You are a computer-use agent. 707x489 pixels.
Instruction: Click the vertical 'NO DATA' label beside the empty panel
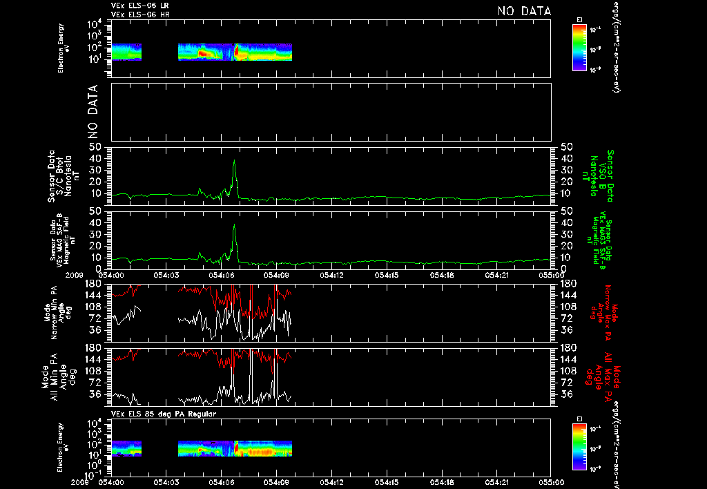click(92, 111)
